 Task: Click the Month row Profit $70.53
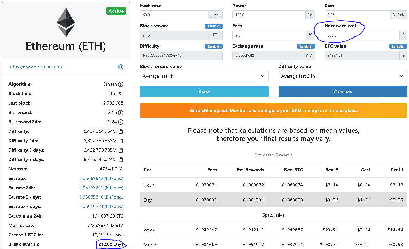[x=395, y=245]
